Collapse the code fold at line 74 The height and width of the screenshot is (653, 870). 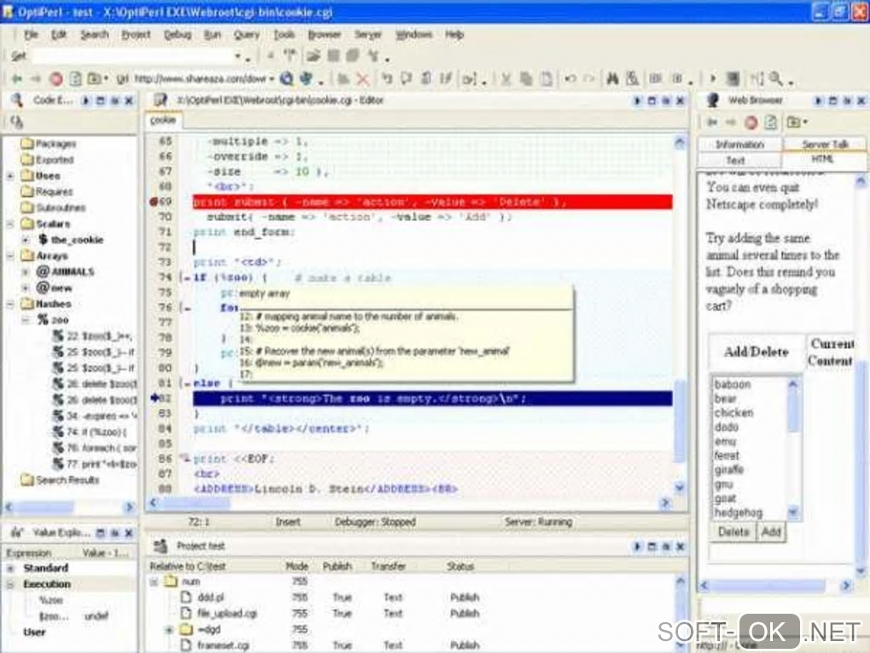click(187, 277)
